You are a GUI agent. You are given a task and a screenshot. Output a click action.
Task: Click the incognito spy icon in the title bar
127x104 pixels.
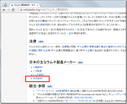5,5
